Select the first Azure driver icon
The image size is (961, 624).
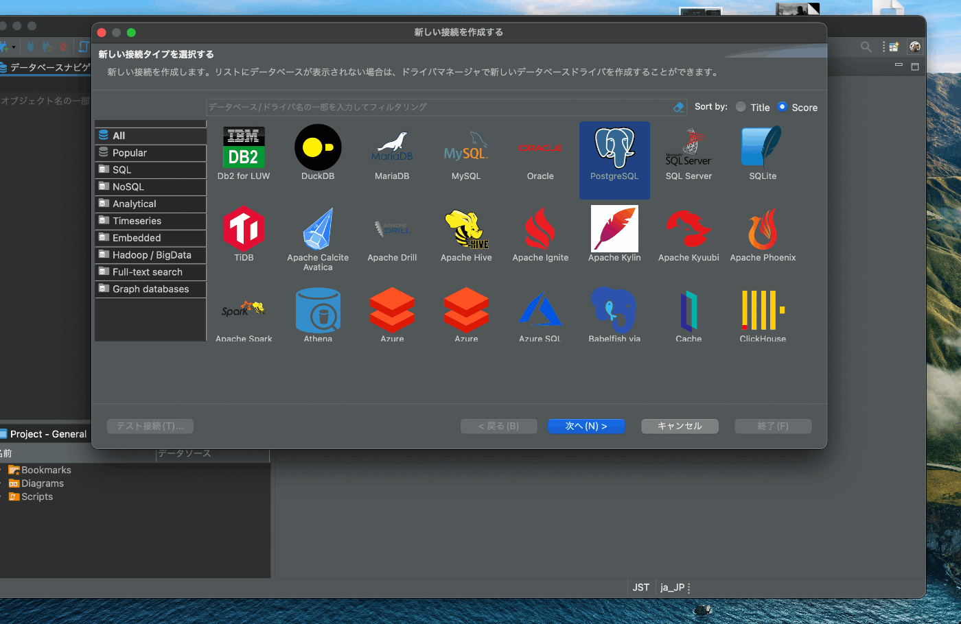392,310
